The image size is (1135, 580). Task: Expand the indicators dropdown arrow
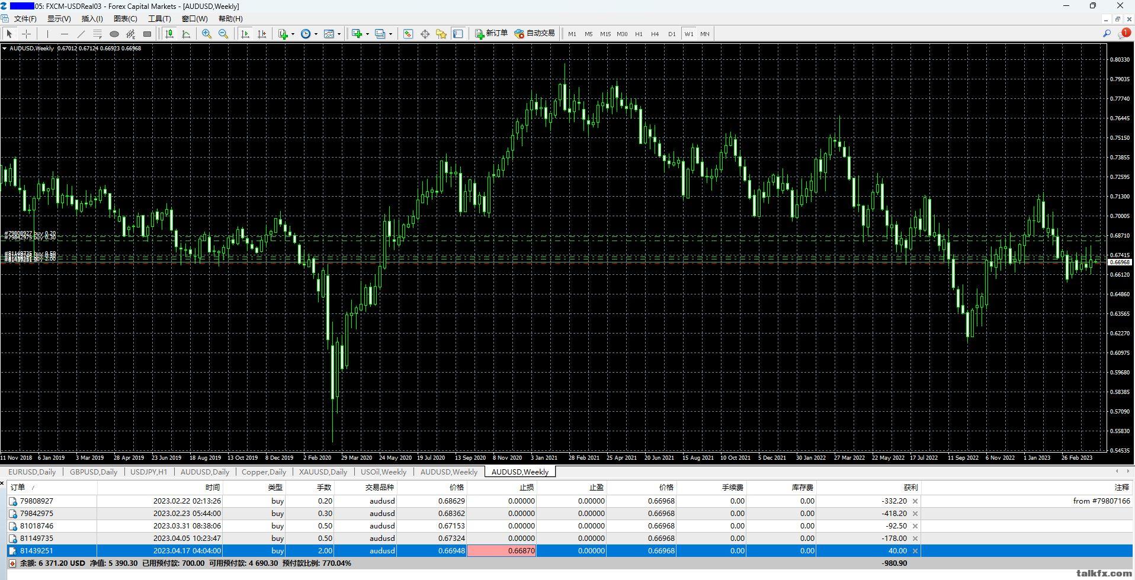point(293,34)
